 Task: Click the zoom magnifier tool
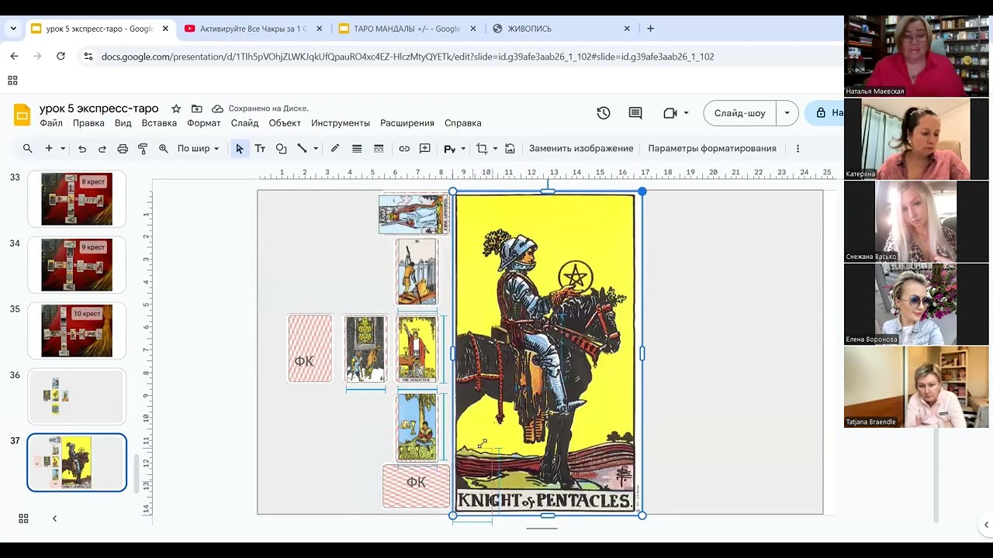(x=164, y=149)
